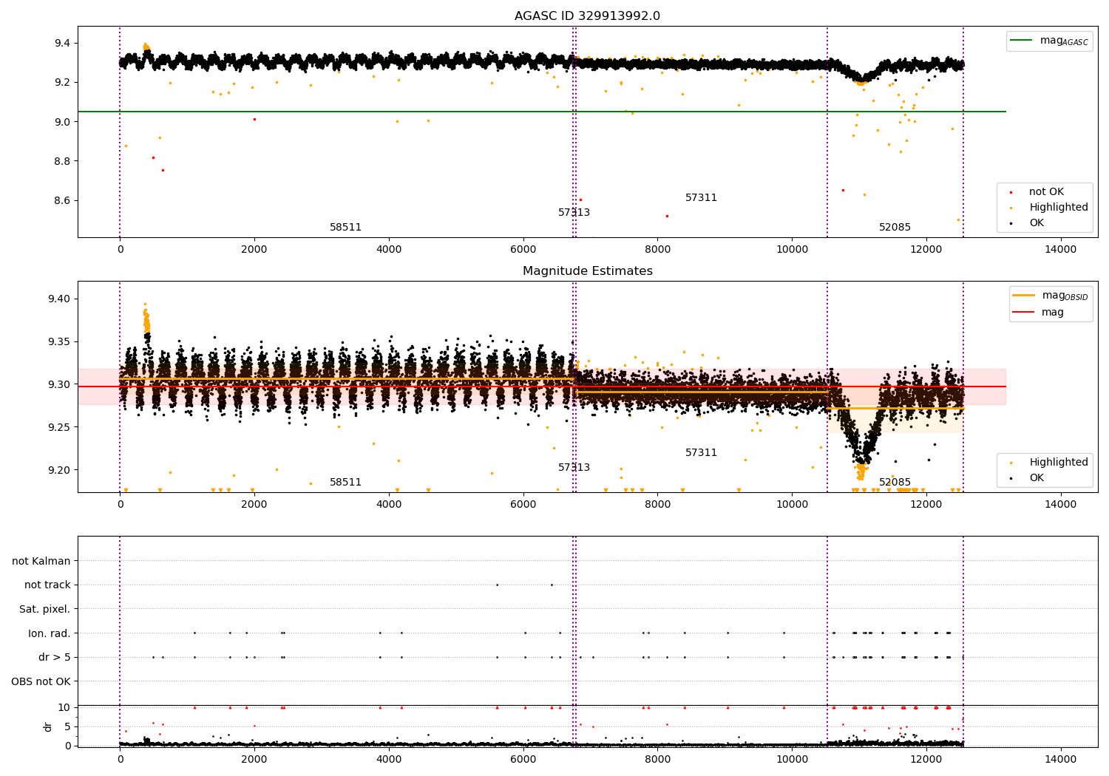Click the 9.2 y-axis tick in top plot

pos(62,82)
